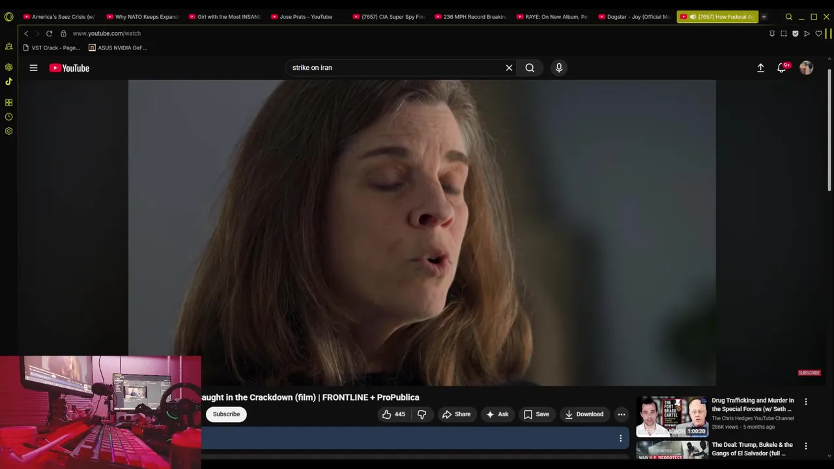
Task: Start voice search with microphone icon
Action: tap(558, 68)
